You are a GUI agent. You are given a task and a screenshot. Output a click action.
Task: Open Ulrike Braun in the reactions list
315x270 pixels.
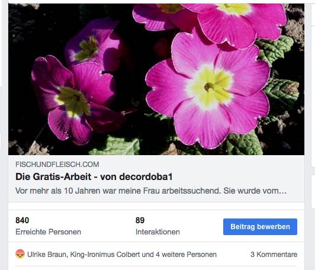(x=47, y=255)
